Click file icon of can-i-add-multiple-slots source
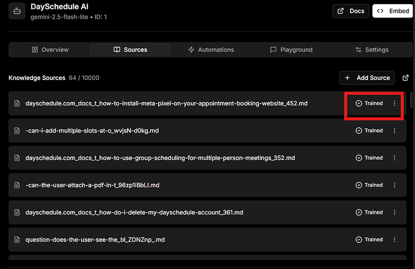 tap(17, 131)
